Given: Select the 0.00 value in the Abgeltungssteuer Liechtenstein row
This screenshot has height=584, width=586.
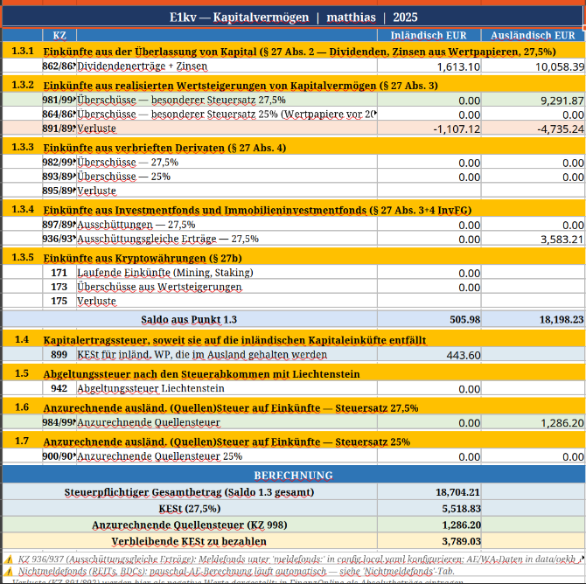Looking at the screenshot, I should [x=429, y=389].
